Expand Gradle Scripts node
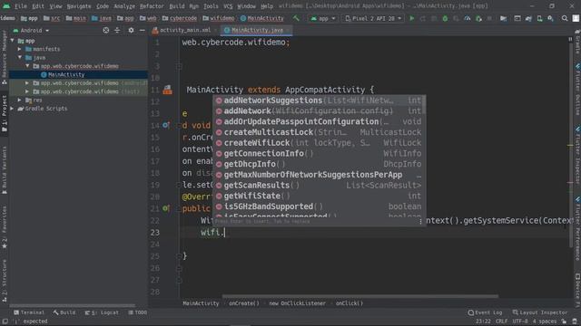This screenshot has width=581, height=326. coord(12,109)
